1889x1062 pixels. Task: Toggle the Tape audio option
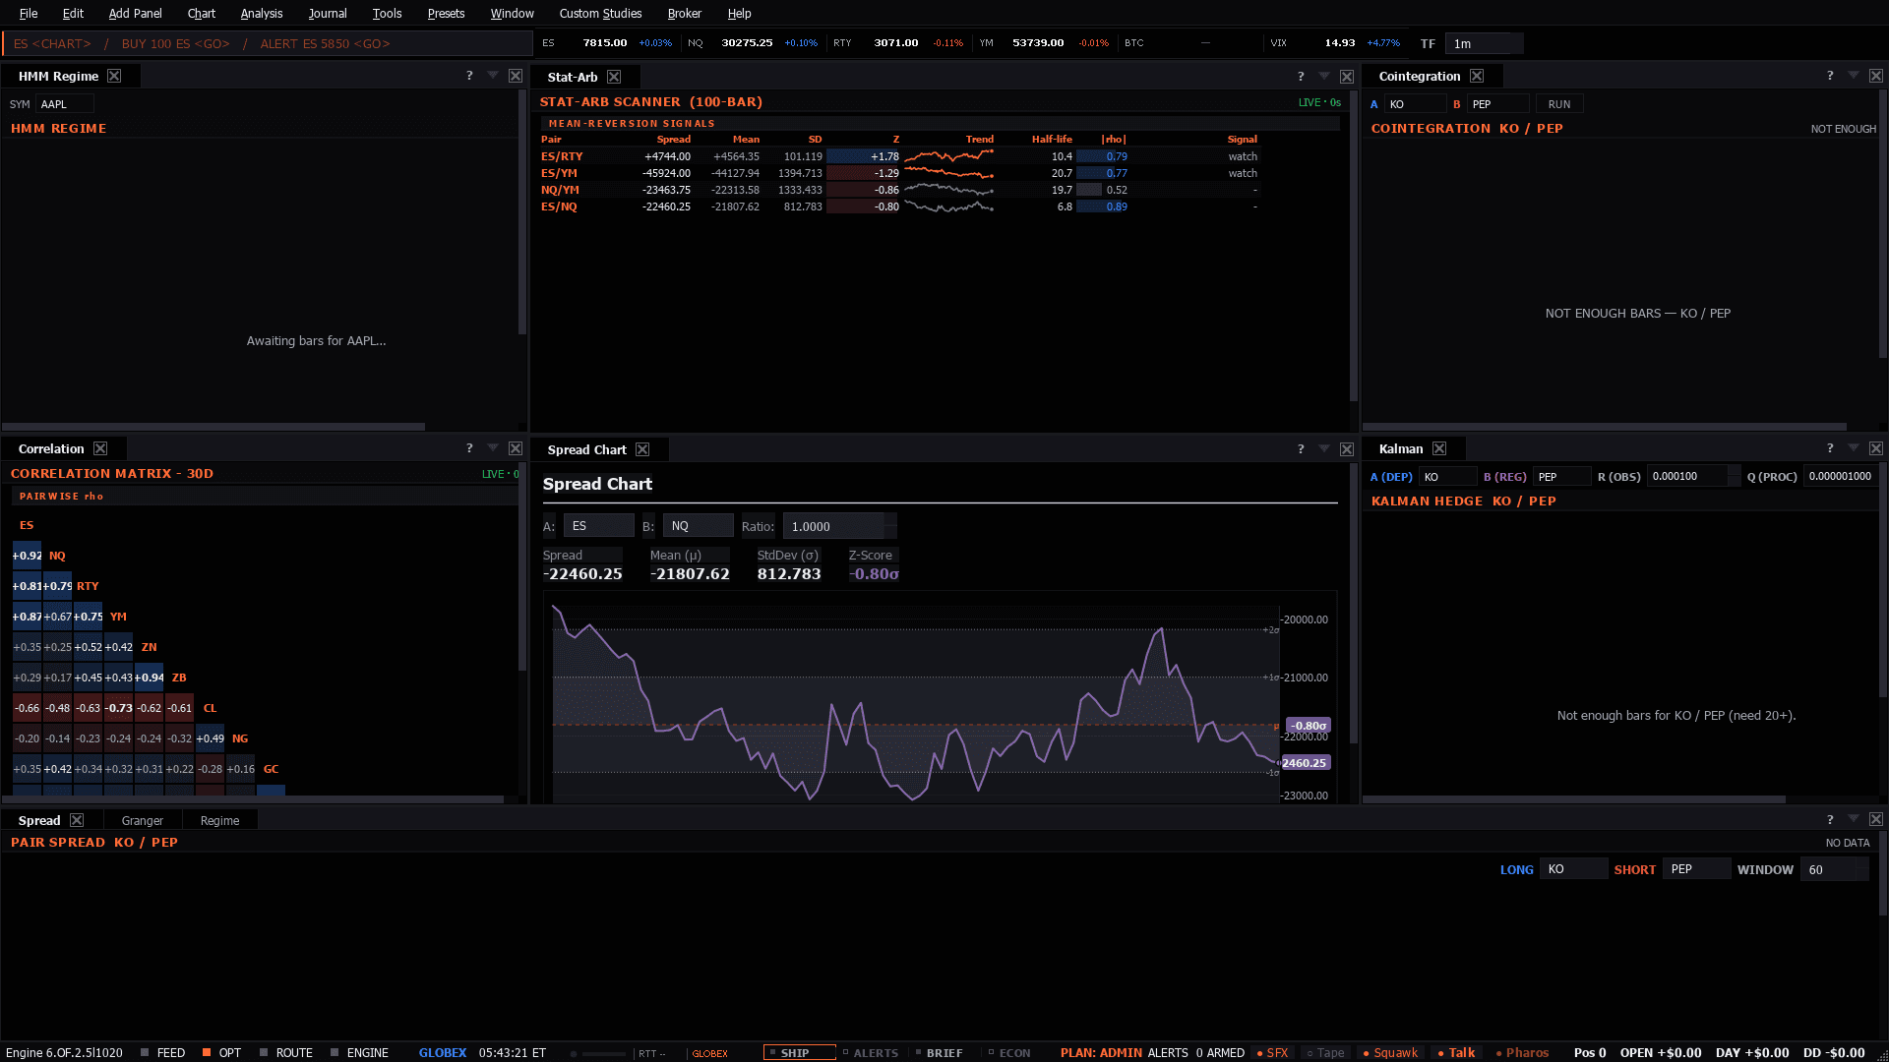1325,1052
